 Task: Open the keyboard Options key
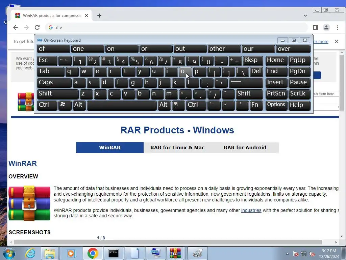(x=276, y=105)
